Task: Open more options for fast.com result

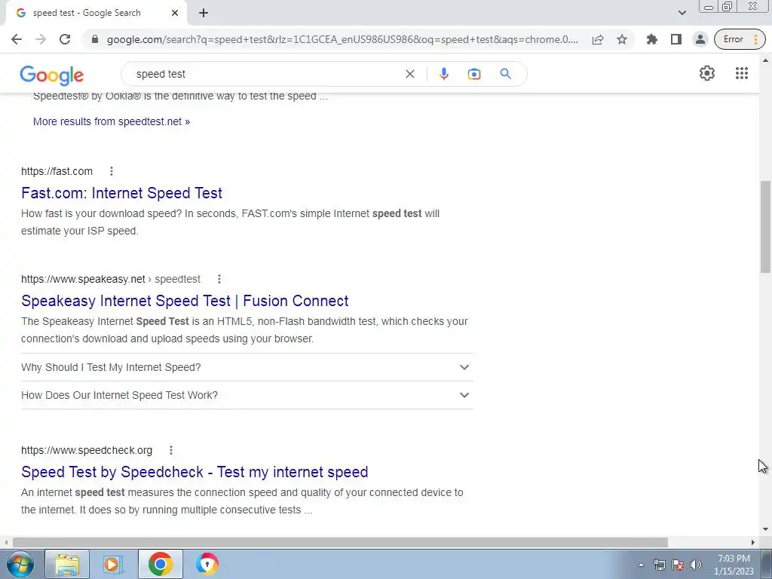Action: [112, 171]
